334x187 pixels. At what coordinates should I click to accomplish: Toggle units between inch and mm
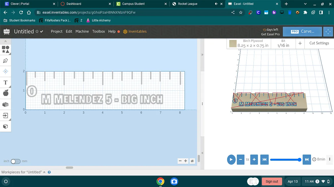16,161
